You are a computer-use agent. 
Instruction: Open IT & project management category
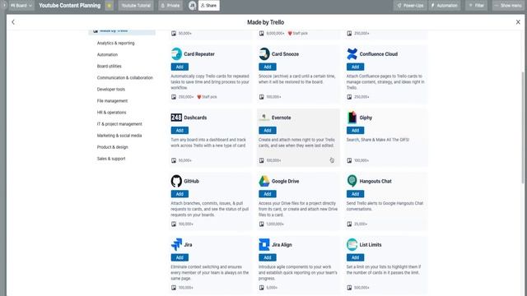[x=119, y=124]
